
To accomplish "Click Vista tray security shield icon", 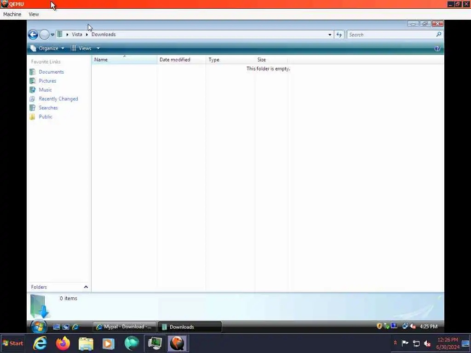I will (379, 326).
